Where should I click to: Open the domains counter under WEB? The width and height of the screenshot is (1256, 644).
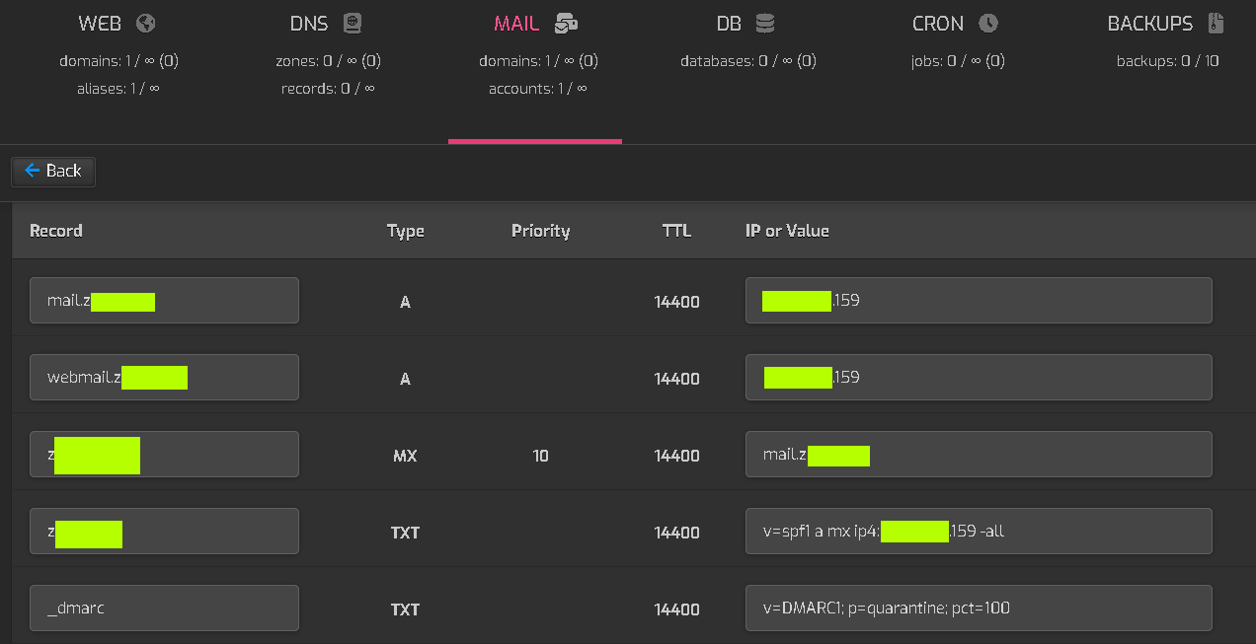[x=118, y=60]
